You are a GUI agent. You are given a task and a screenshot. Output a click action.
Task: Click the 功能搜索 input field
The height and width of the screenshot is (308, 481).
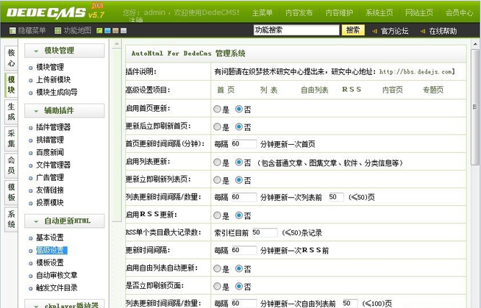pyautogui.click(x=296, y=30)
